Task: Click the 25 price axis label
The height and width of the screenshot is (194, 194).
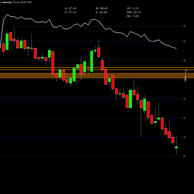Action: pyautogui.click(x=184, y=156)
